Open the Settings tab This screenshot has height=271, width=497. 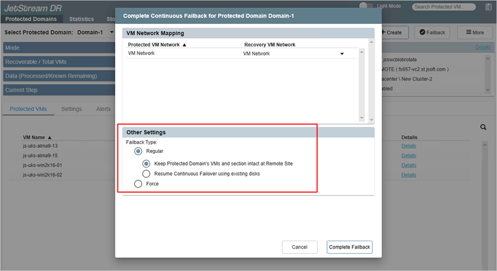tap(72, 109)
